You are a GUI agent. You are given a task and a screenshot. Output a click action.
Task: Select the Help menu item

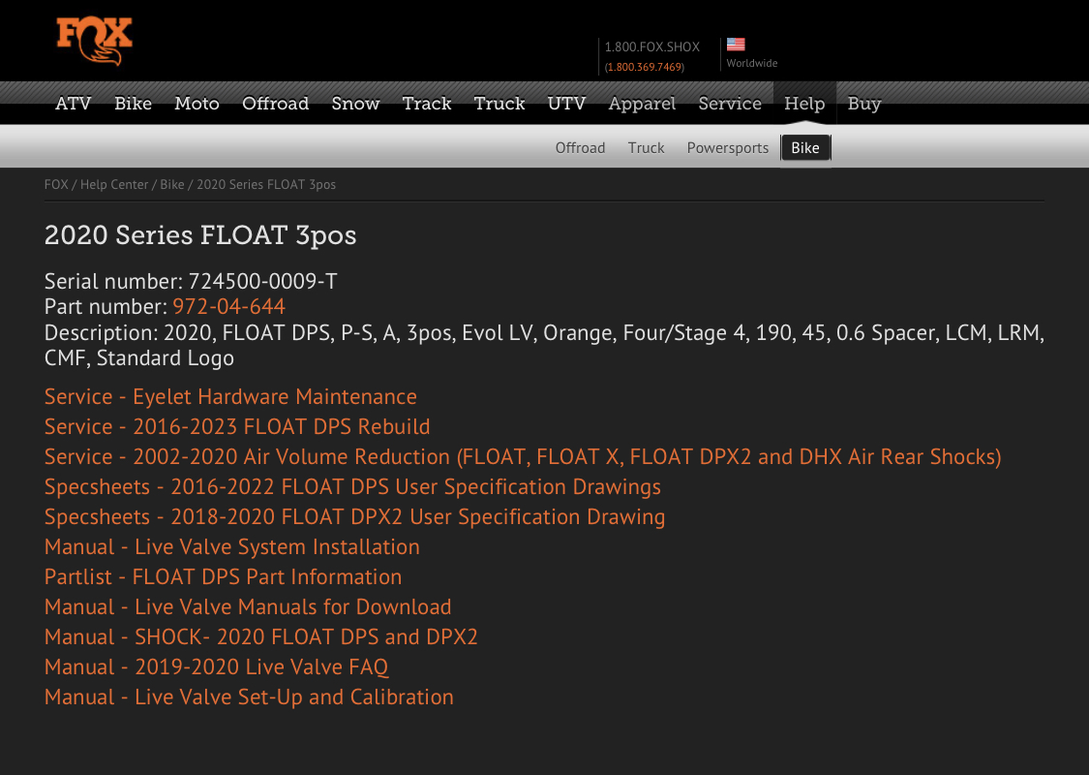(x=804, y=104)
